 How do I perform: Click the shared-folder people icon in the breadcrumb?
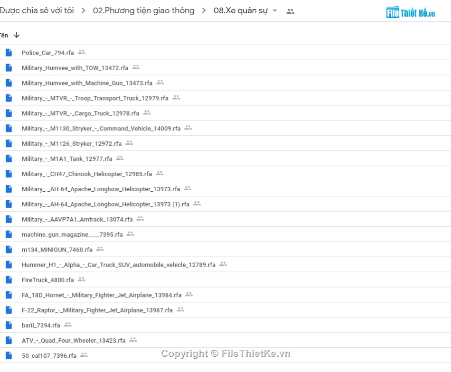coord(290,11)
